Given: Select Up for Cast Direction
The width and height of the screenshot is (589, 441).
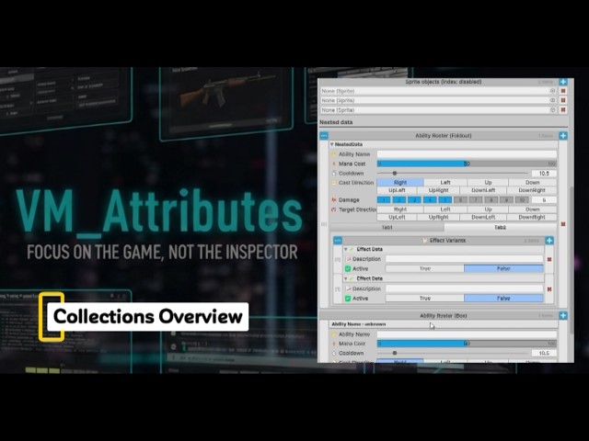Looking at the screenshot, I should [x=488, y=182].
